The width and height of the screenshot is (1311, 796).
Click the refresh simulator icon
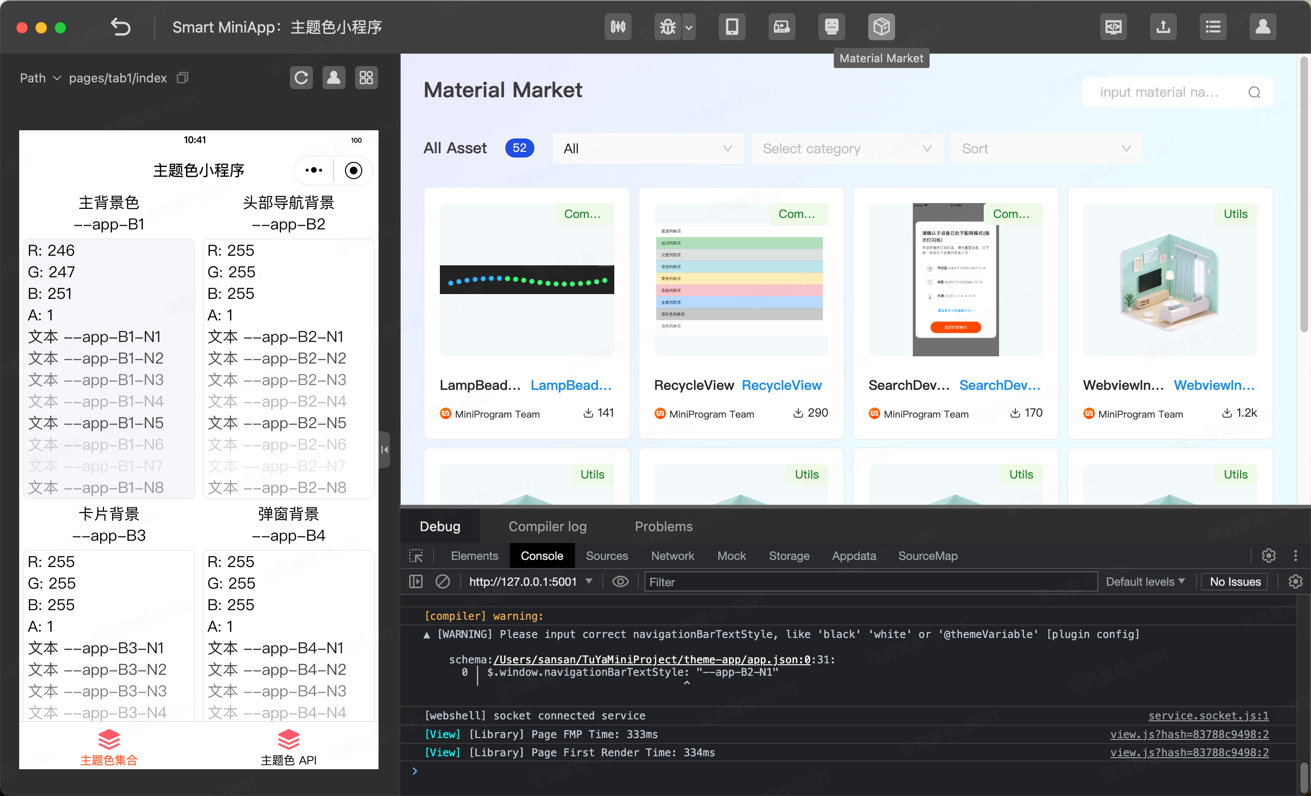point(301,78)
